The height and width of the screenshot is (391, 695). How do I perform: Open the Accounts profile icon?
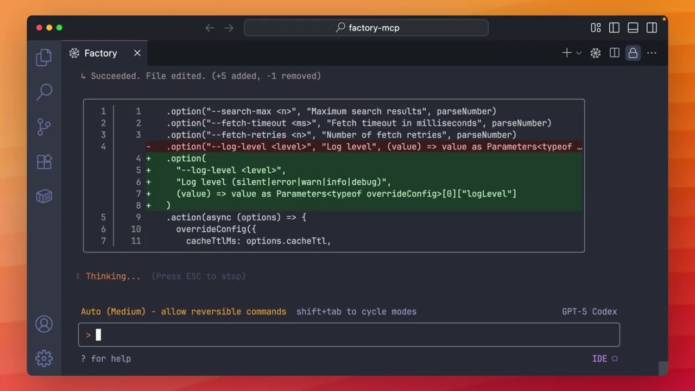[x=44, y=324]
